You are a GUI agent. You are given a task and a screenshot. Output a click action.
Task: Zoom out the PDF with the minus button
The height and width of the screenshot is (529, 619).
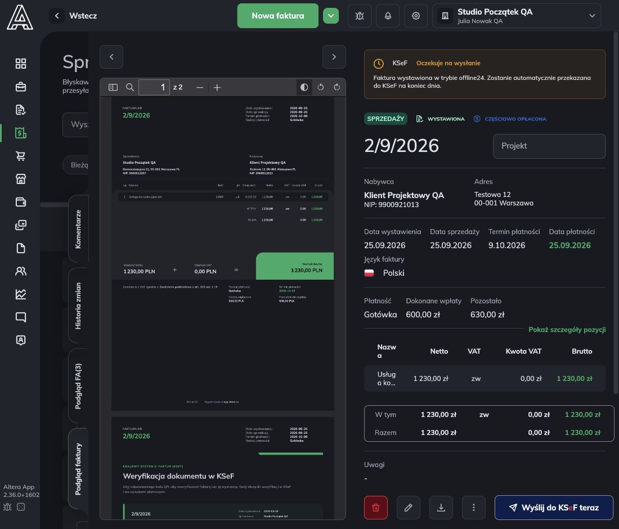[x=200, y=87]
